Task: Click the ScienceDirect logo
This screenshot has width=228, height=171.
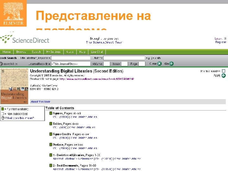Action: (x=25, y=39)
